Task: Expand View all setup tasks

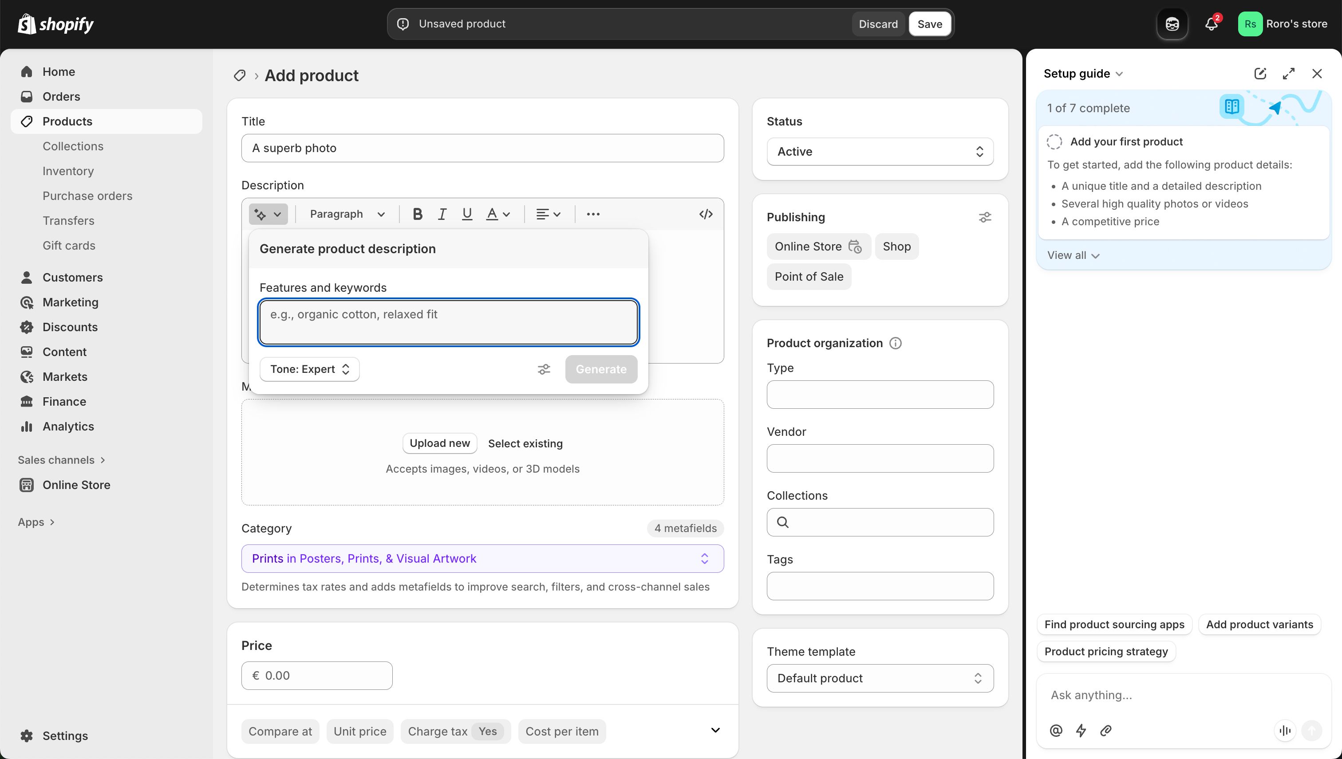Action: [1073, 255]
